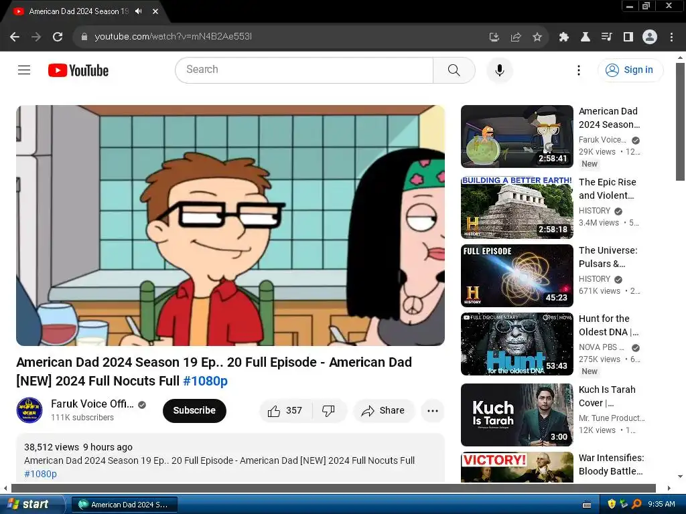The width and height of the screenshot is (686, 514).
Task: Open Chrome three-dot menu
Action: [671, 37]
